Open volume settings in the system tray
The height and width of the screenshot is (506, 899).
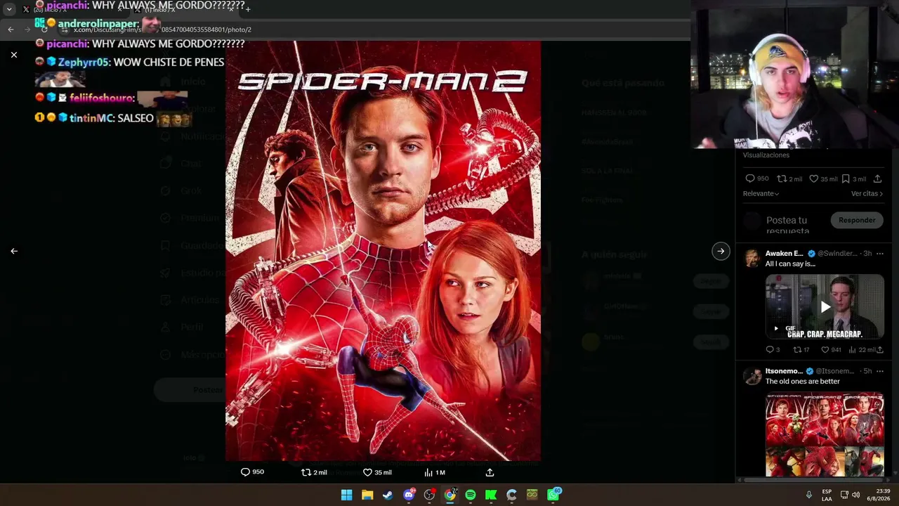pos(855,495)
